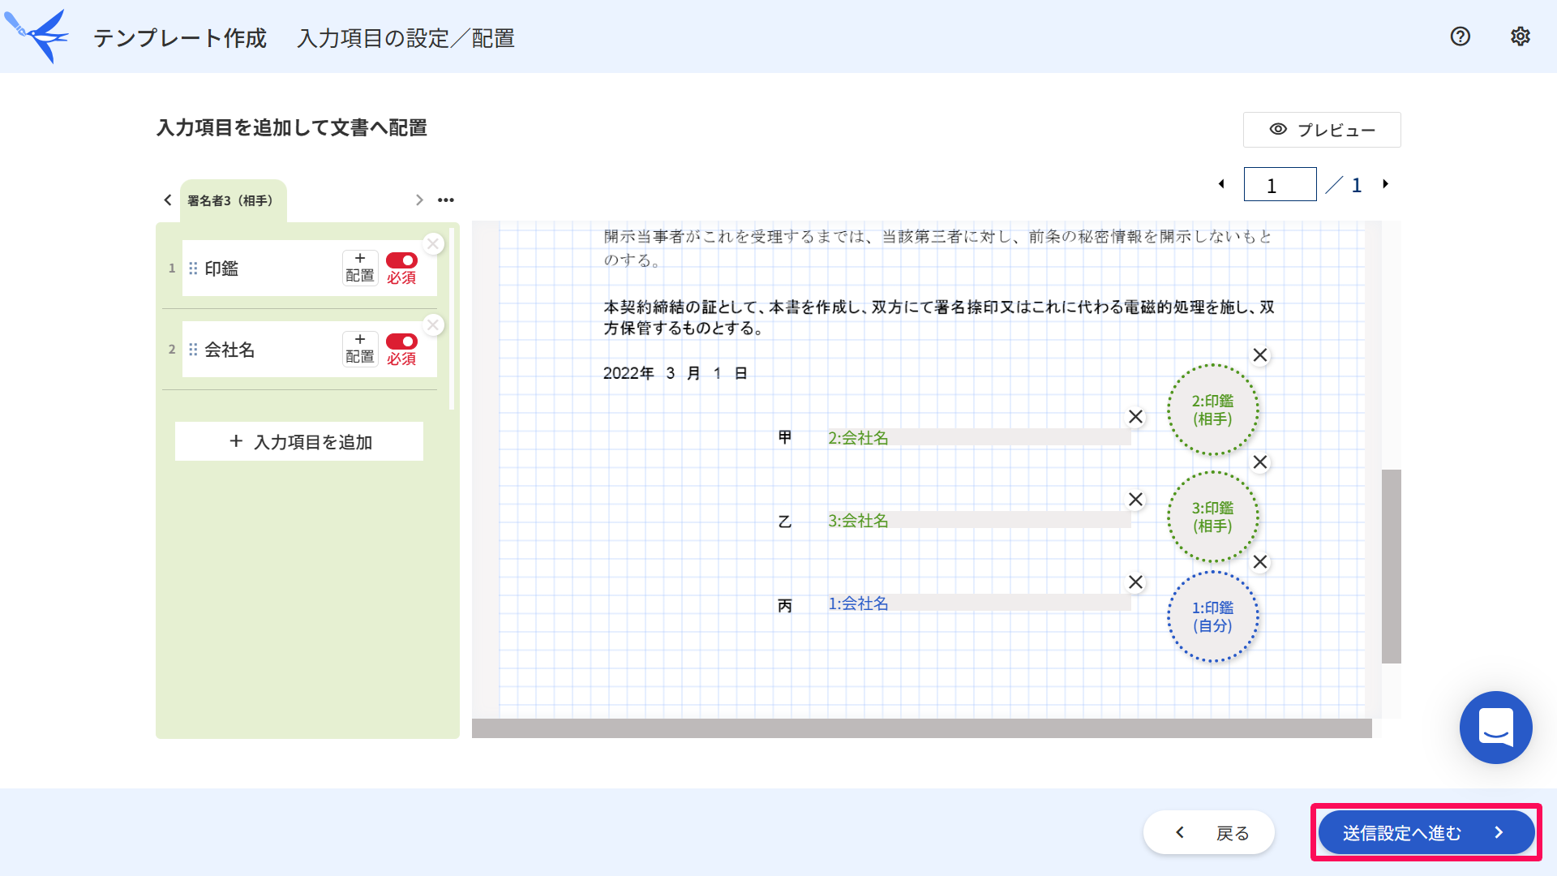1557x876 pixels.
Task: Click the item list panel scrollbar
Action: coord(452,318)
